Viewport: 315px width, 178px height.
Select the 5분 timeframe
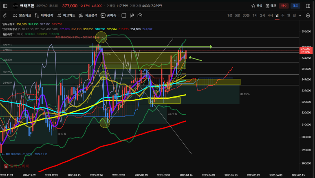(x=238, y=15)
